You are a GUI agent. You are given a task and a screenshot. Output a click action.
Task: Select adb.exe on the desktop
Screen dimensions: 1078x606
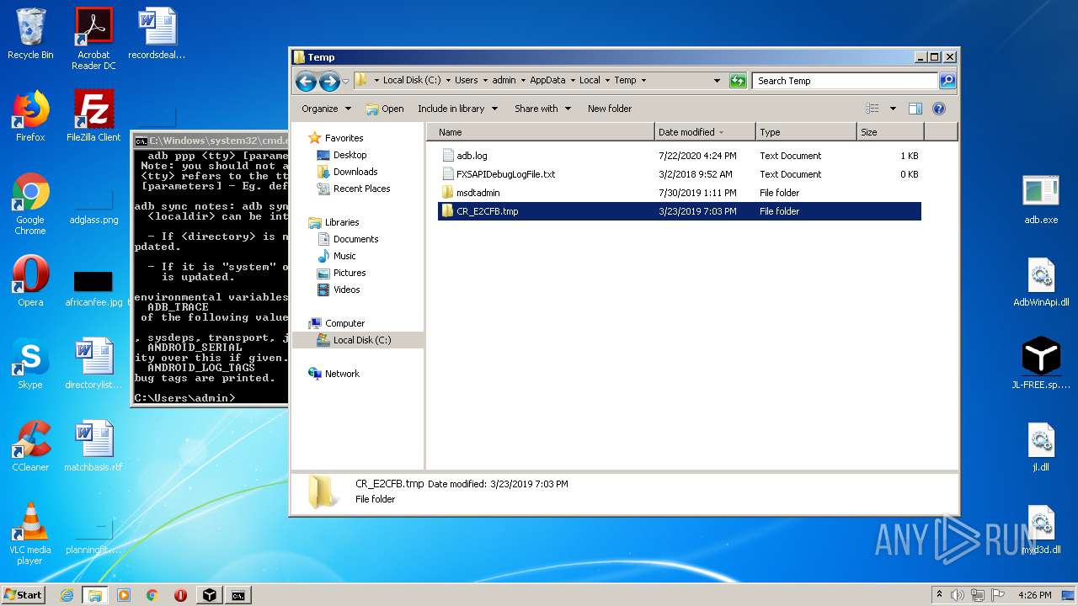[x=1041, y=199]
